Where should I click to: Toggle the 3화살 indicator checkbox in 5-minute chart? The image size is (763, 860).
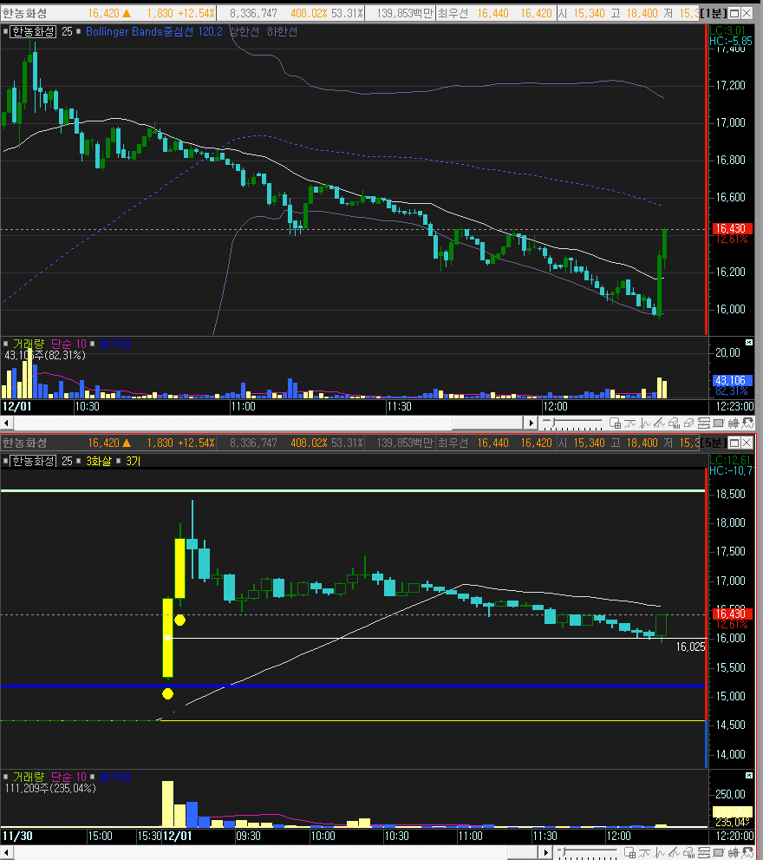coord(80,462)
